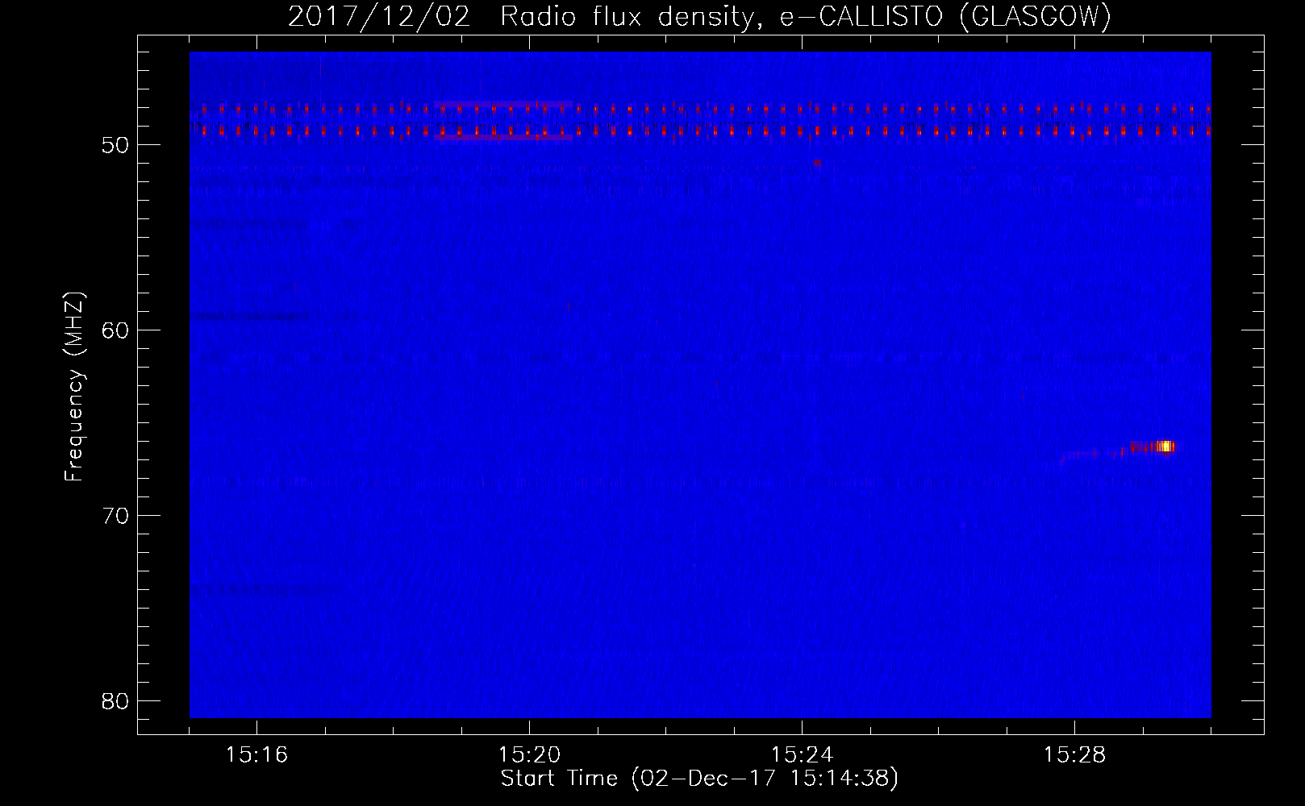Click the "Start Time (02-Dec-17 15:14:38)" label
The width and height of the screenshot is (1305, 806).
[699, 779]
